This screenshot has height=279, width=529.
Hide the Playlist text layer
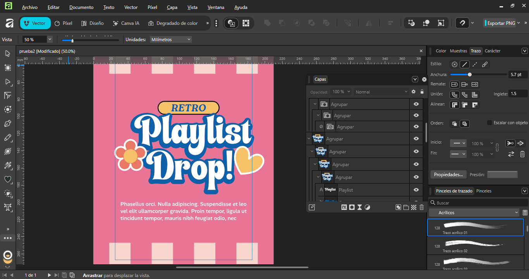coord(416,190)
